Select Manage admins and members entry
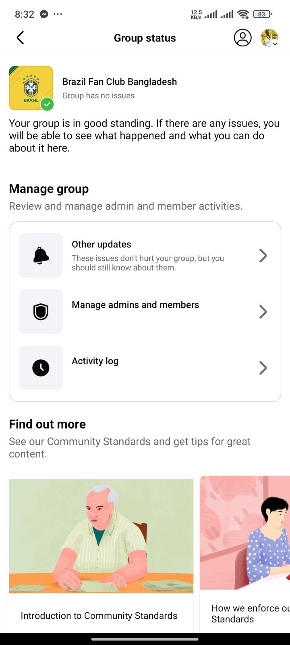 [x=145, y=312]
